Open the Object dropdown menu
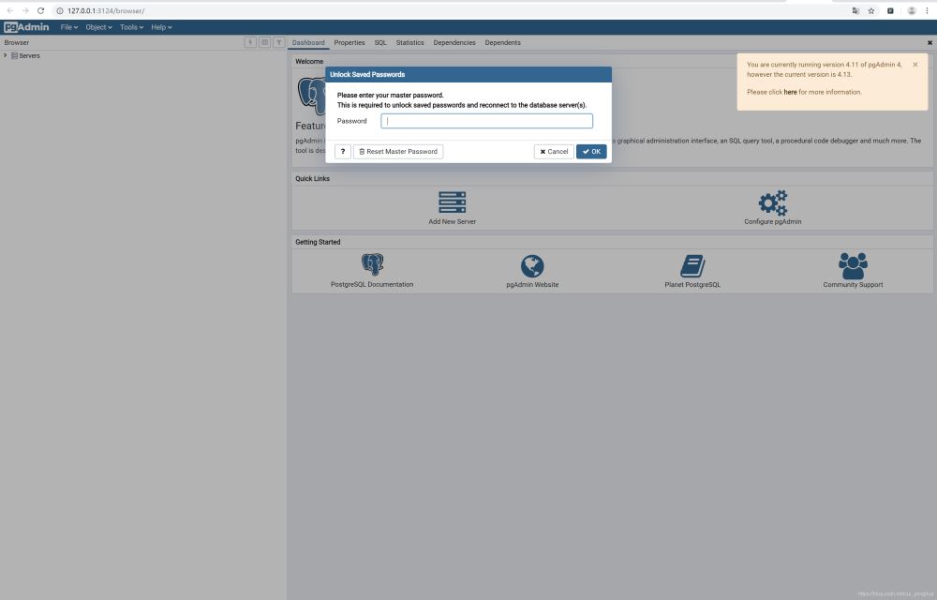 (x=98, y=27)
